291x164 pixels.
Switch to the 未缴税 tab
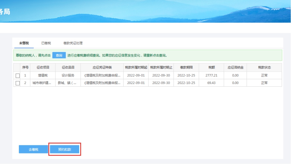coord(24,43)
